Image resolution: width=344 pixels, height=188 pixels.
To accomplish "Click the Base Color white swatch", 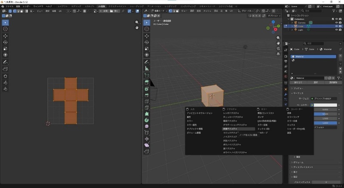I will tap(326, 105).
